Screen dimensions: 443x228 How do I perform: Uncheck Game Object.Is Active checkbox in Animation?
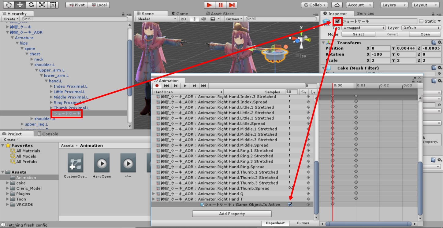(290, 204)
